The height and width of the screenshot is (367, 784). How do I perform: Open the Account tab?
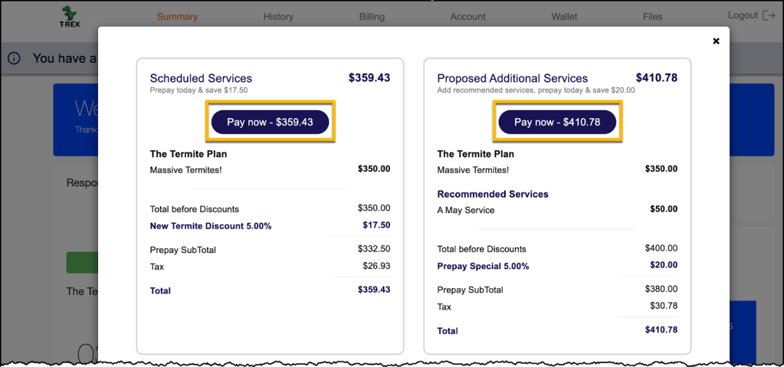point(467,17)
